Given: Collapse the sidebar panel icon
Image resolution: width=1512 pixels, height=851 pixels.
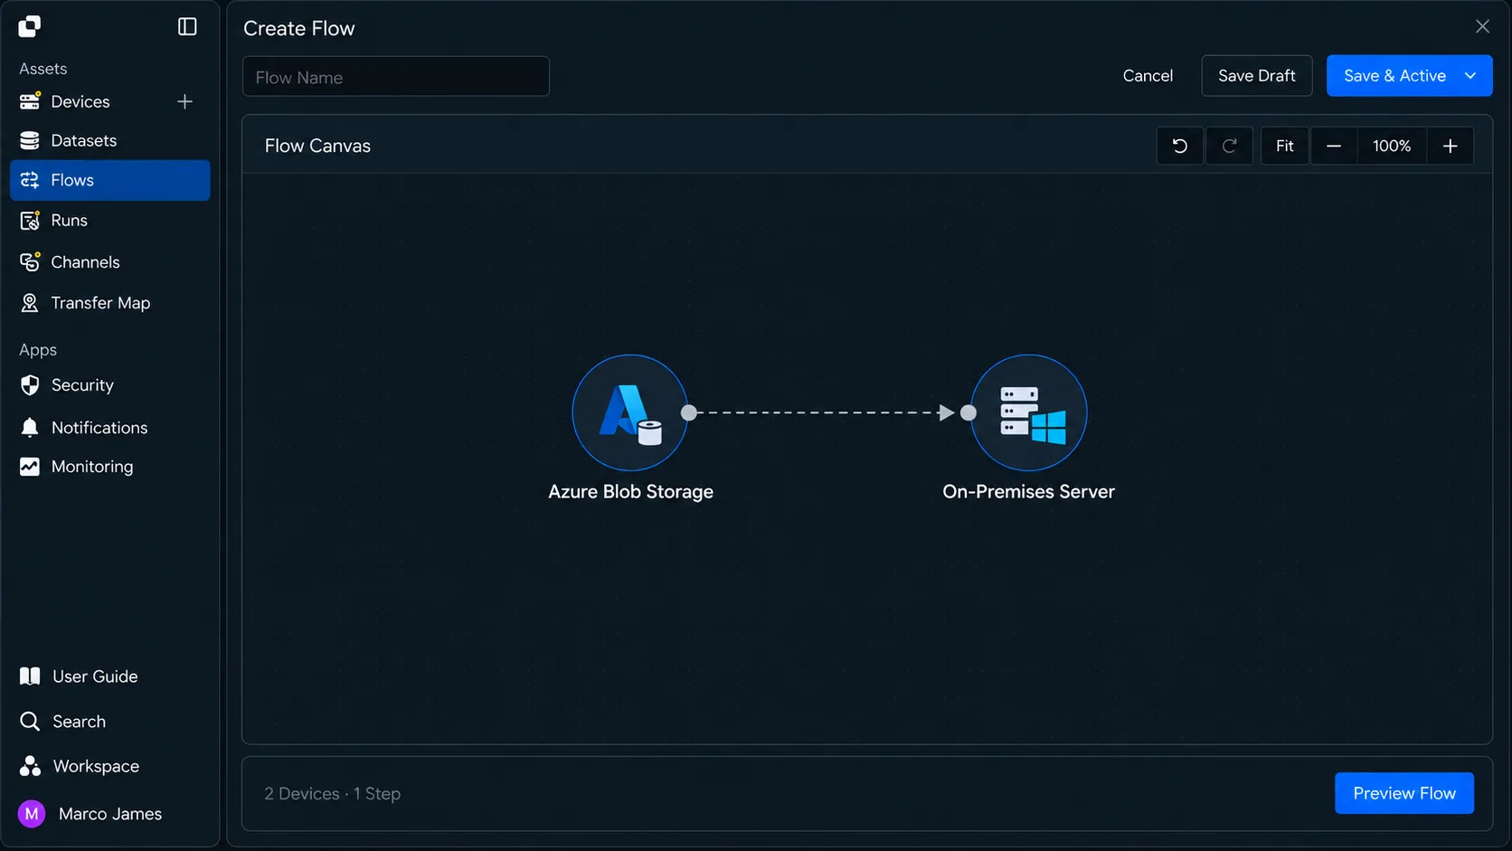Looking at the screenshot, I should tap(187, 26).
